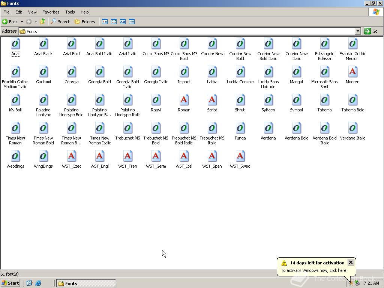Image resolution: width=384 pixels, height=288 pixels.
Task: Switch to Details view toolbar icon
Action: pyautogui.click(x=132, y=21)
